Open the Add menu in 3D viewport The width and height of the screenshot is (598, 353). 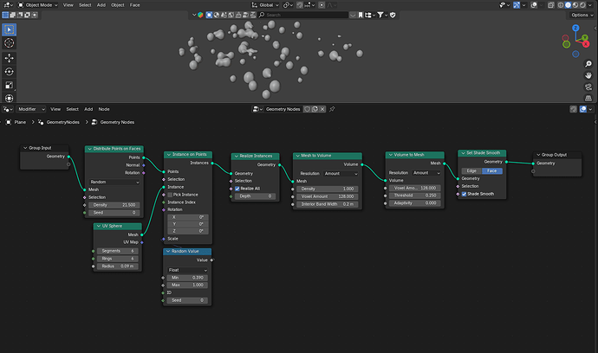pos(101,5)
